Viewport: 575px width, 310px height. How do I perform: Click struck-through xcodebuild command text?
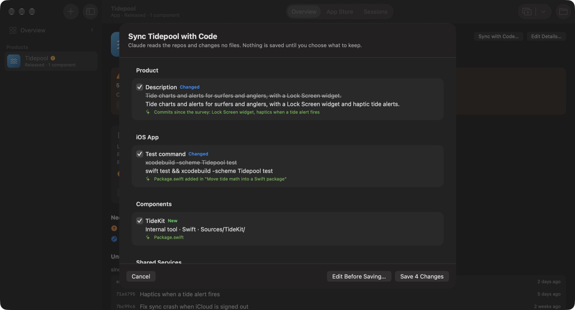(x=191, y=163)
